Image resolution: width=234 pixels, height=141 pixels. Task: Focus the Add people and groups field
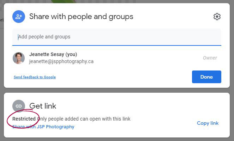click(x=117, y=37)
